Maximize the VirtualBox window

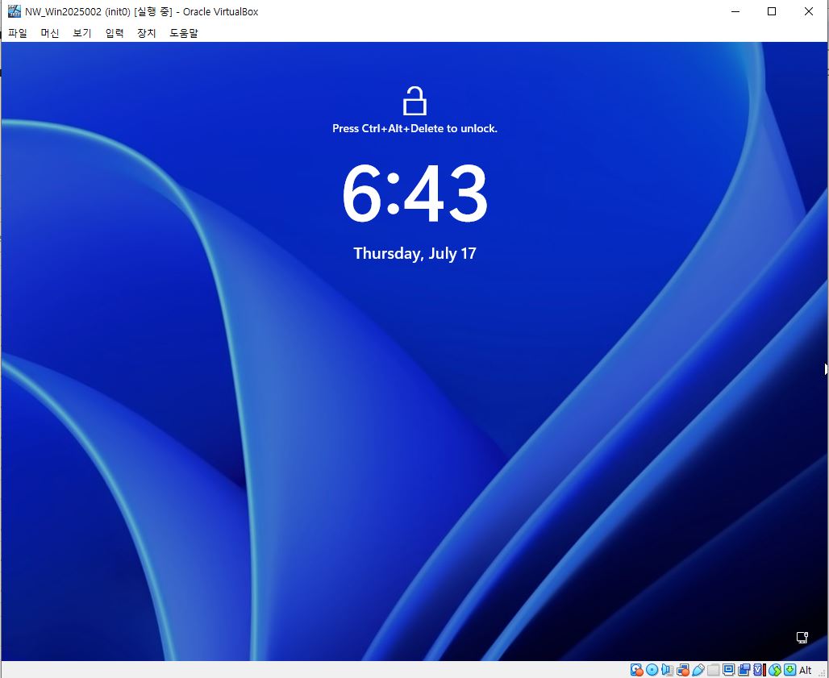click(772, 11)
